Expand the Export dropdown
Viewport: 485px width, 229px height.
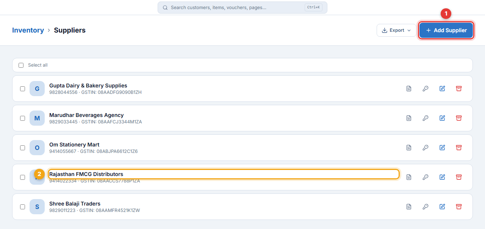(397, 30)
